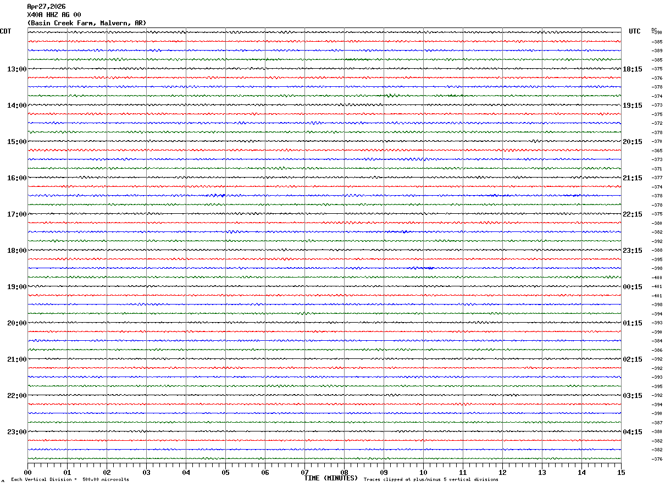Viewport: 665px width, 487px height.
Task: Click the -365 DC offset value
Action: tap(657, 151)
